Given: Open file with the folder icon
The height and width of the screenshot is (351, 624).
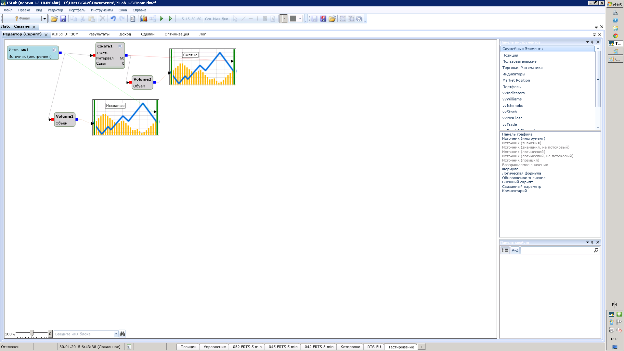Looking at the screenshot, I should pyautogui.click(x=54, y=19).
